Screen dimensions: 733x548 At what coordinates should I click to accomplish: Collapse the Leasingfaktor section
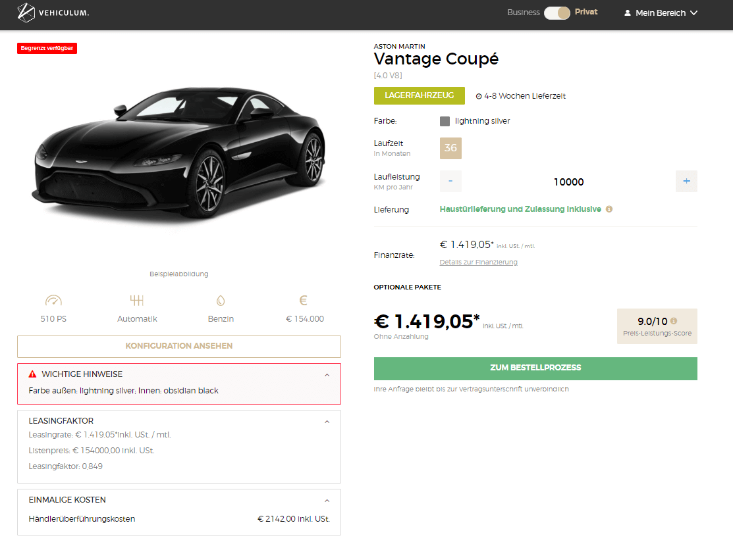coord(327,421)
